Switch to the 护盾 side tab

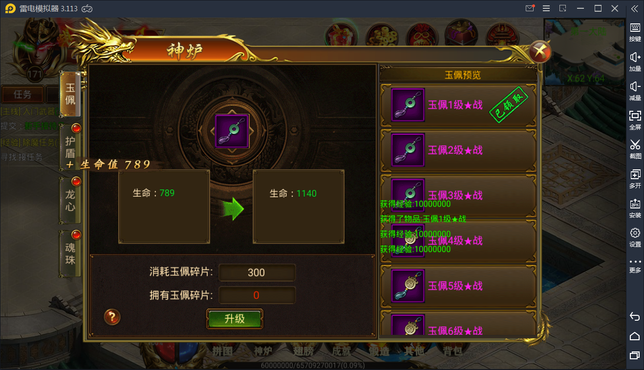(x=70, y=147)
